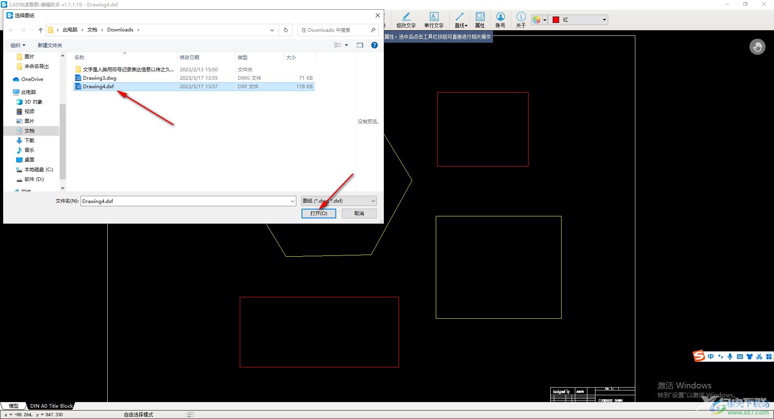Click 文档 in the address breadcrumb
Image resolution: width=774 pixels, height=419 pixels.
[92, 30]
